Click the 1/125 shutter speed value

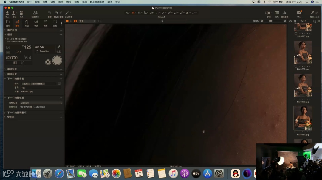coord(27,47)
